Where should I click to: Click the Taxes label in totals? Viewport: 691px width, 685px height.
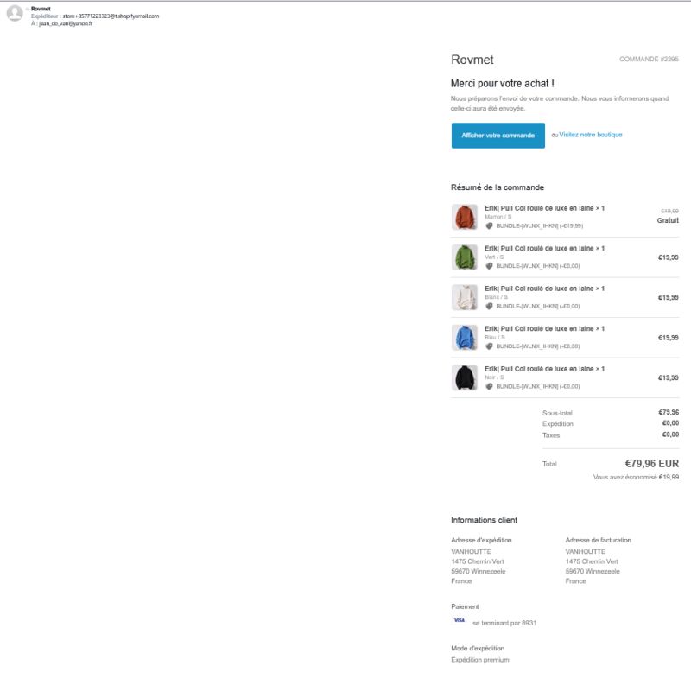tap(551, 435)
